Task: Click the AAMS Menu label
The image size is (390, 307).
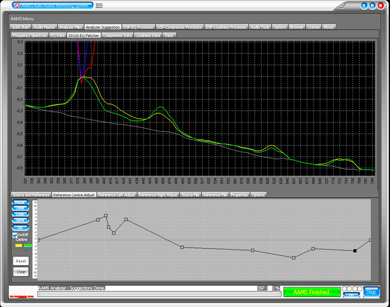Action: [x=22, y=18]
